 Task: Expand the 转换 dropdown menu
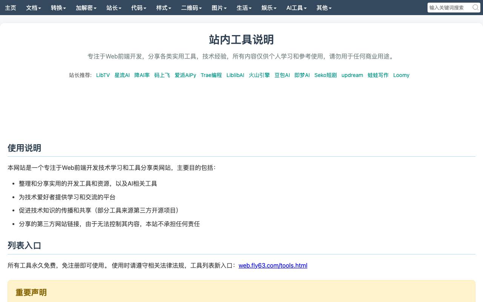tap(58, 8)
